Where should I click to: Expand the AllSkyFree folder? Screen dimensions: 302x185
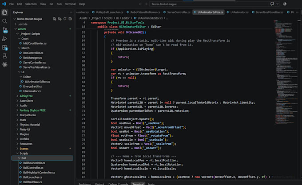click(x=26, y=96)
